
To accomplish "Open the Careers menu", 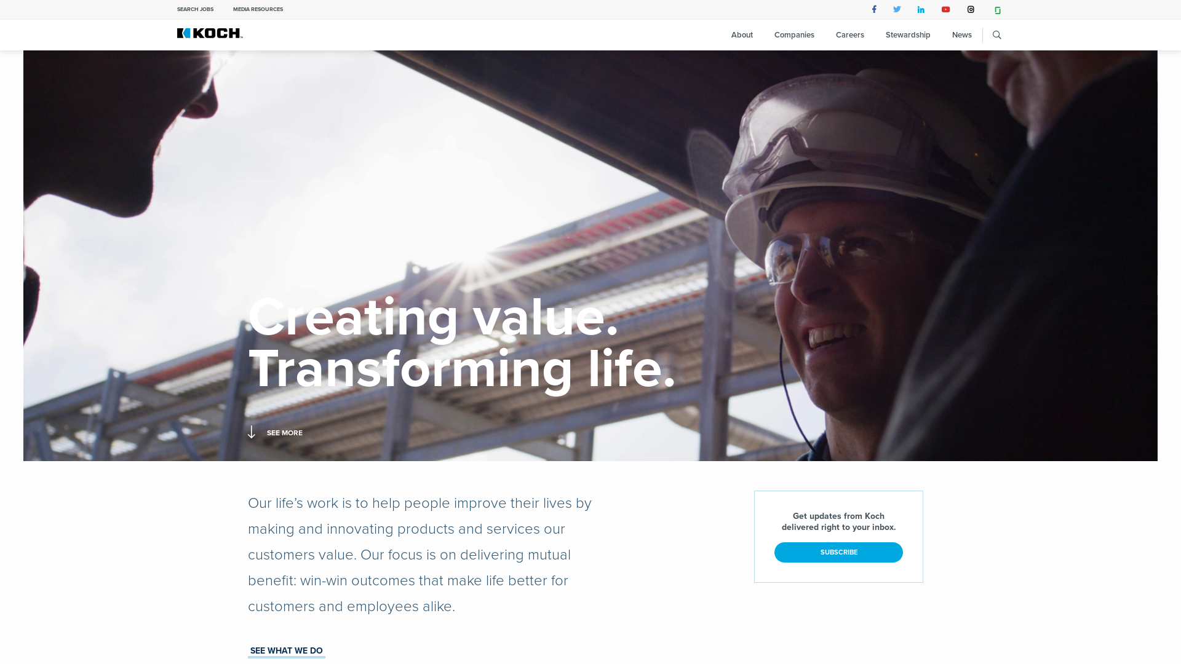I will (x=850, y=35).
